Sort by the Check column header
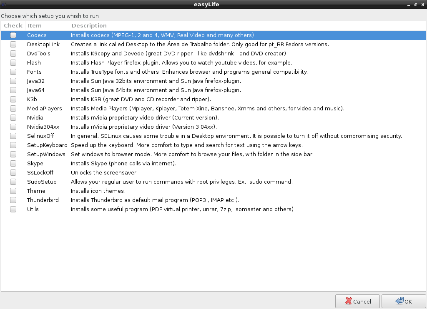Image resolution: width=427 pixels, height=309 pixels. click(13, 25)
